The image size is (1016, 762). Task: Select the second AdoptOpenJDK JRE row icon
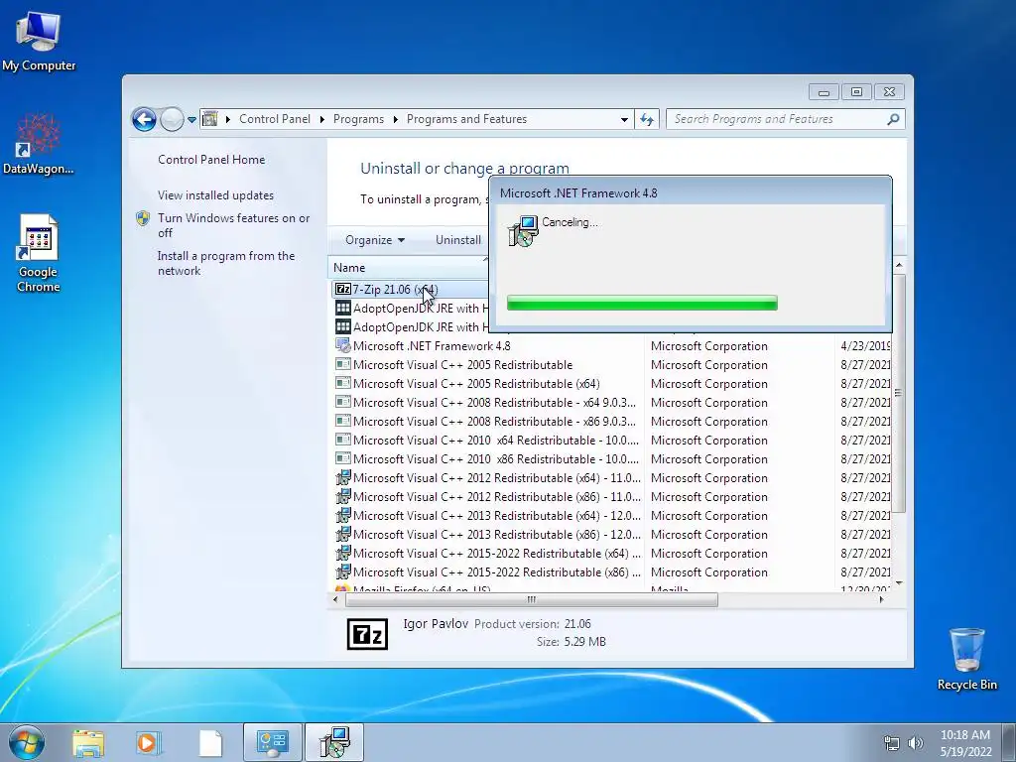coord(342,327)
